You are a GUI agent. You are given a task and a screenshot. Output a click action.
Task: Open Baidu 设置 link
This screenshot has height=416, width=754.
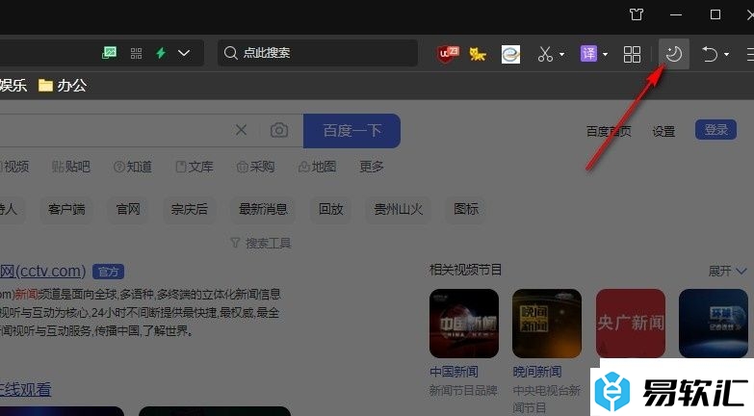(663, 131)
